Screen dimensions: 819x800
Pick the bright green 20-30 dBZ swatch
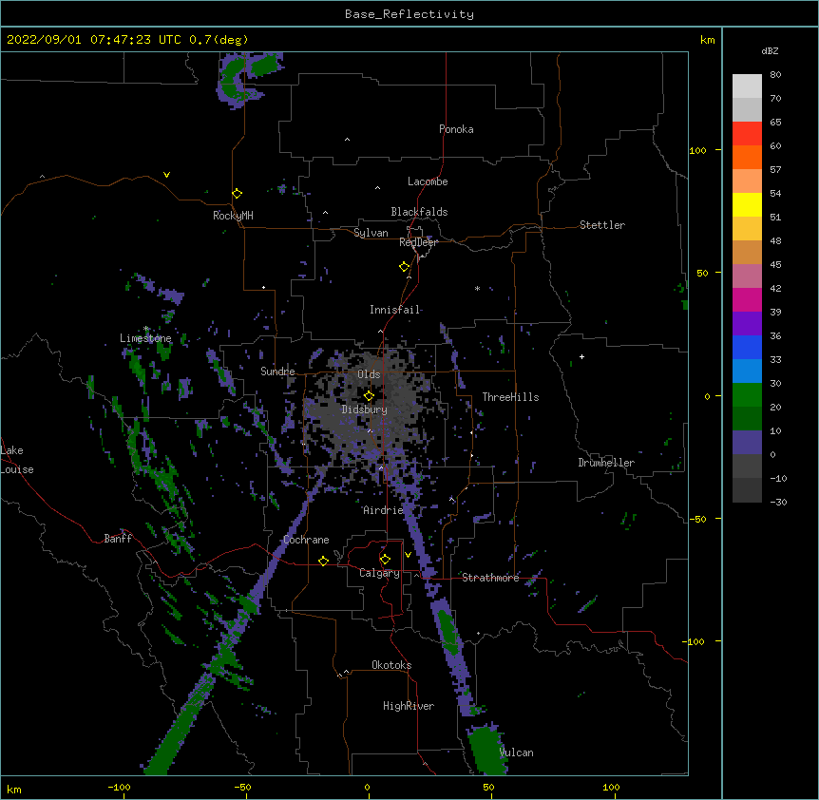tap(747, 395)
